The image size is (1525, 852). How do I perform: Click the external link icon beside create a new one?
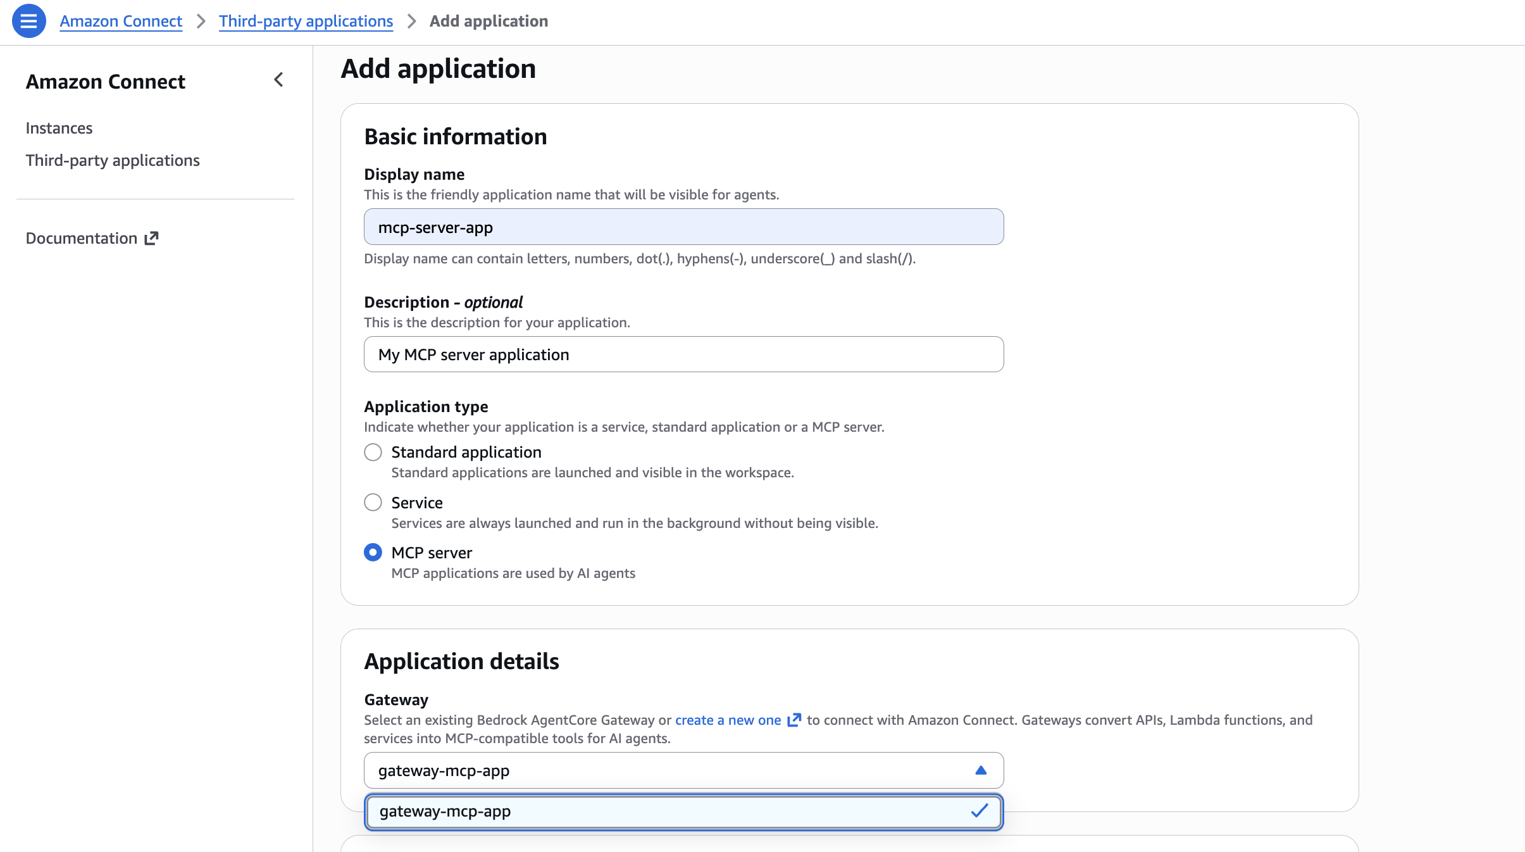[794, 720]
